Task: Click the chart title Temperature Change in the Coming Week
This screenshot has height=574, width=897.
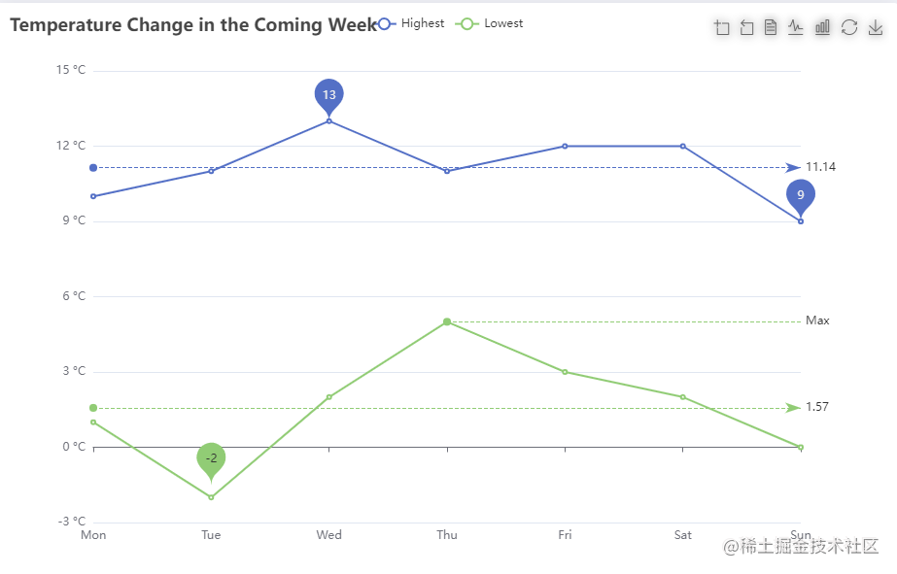Action: (192, 24)
